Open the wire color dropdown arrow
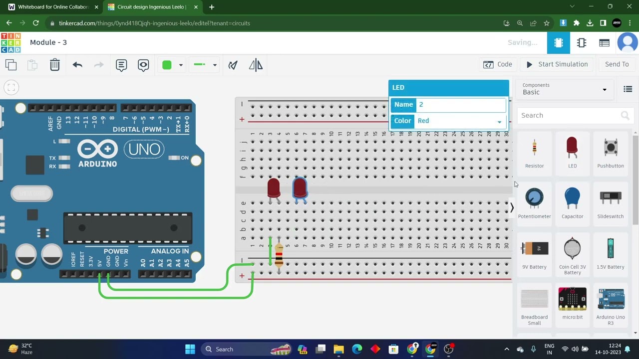 [x=181, y=65]
